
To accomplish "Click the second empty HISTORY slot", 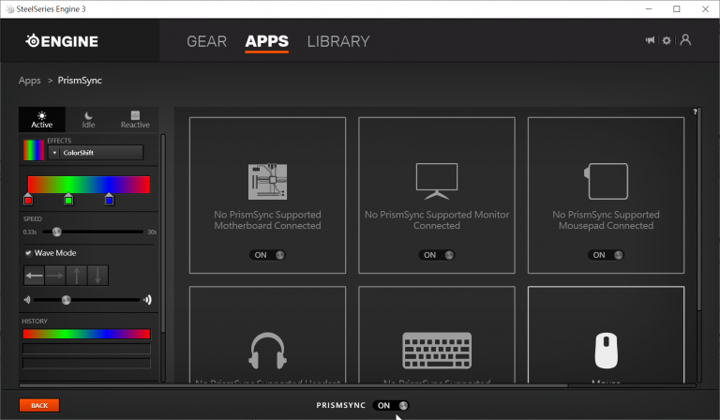I will (87, 349).
